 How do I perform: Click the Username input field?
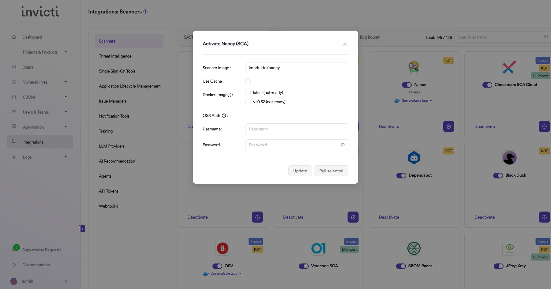[x=296, y=129]
